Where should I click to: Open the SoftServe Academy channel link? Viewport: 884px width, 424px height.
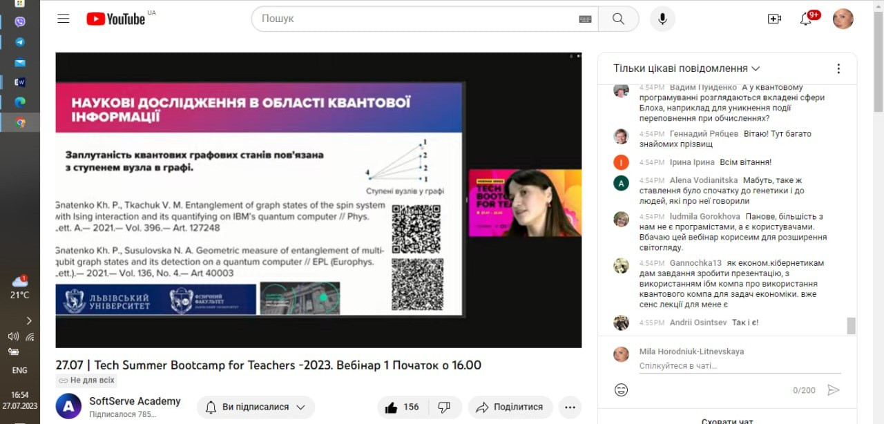[135, 401]
